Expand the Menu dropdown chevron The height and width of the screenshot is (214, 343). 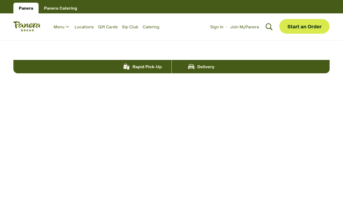tap(68, 27)
